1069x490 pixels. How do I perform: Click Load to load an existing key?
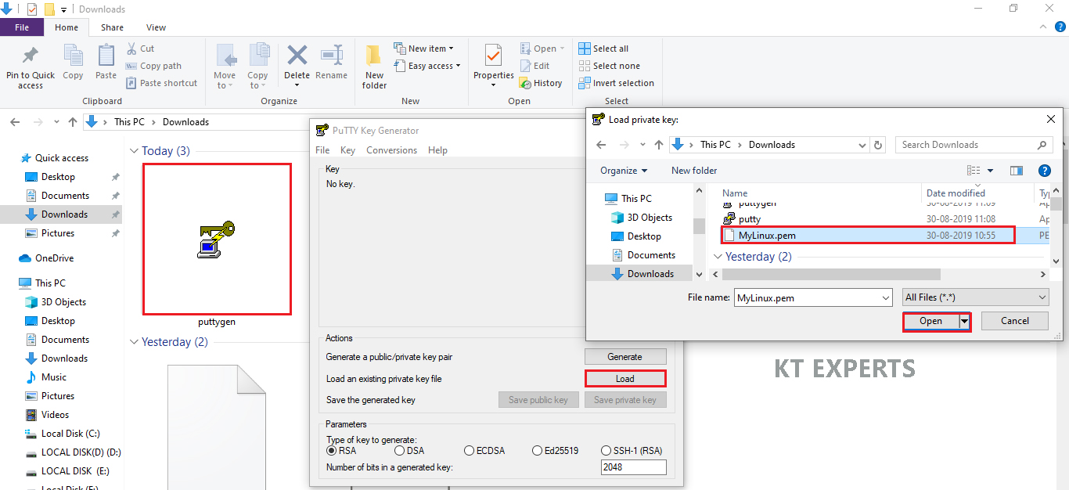point(624,379)
